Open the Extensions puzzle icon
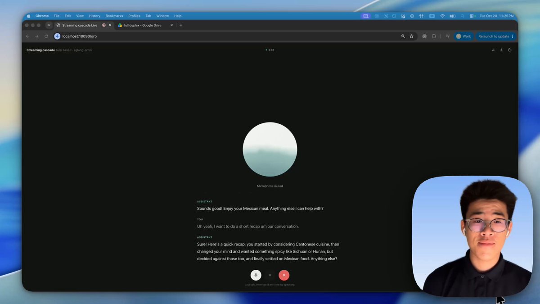The image size is (540, 304). (x=434, y=36)
